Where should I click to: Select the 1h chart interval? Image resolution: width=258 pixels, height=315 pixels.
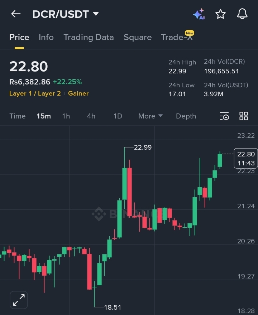coord(66,116)
